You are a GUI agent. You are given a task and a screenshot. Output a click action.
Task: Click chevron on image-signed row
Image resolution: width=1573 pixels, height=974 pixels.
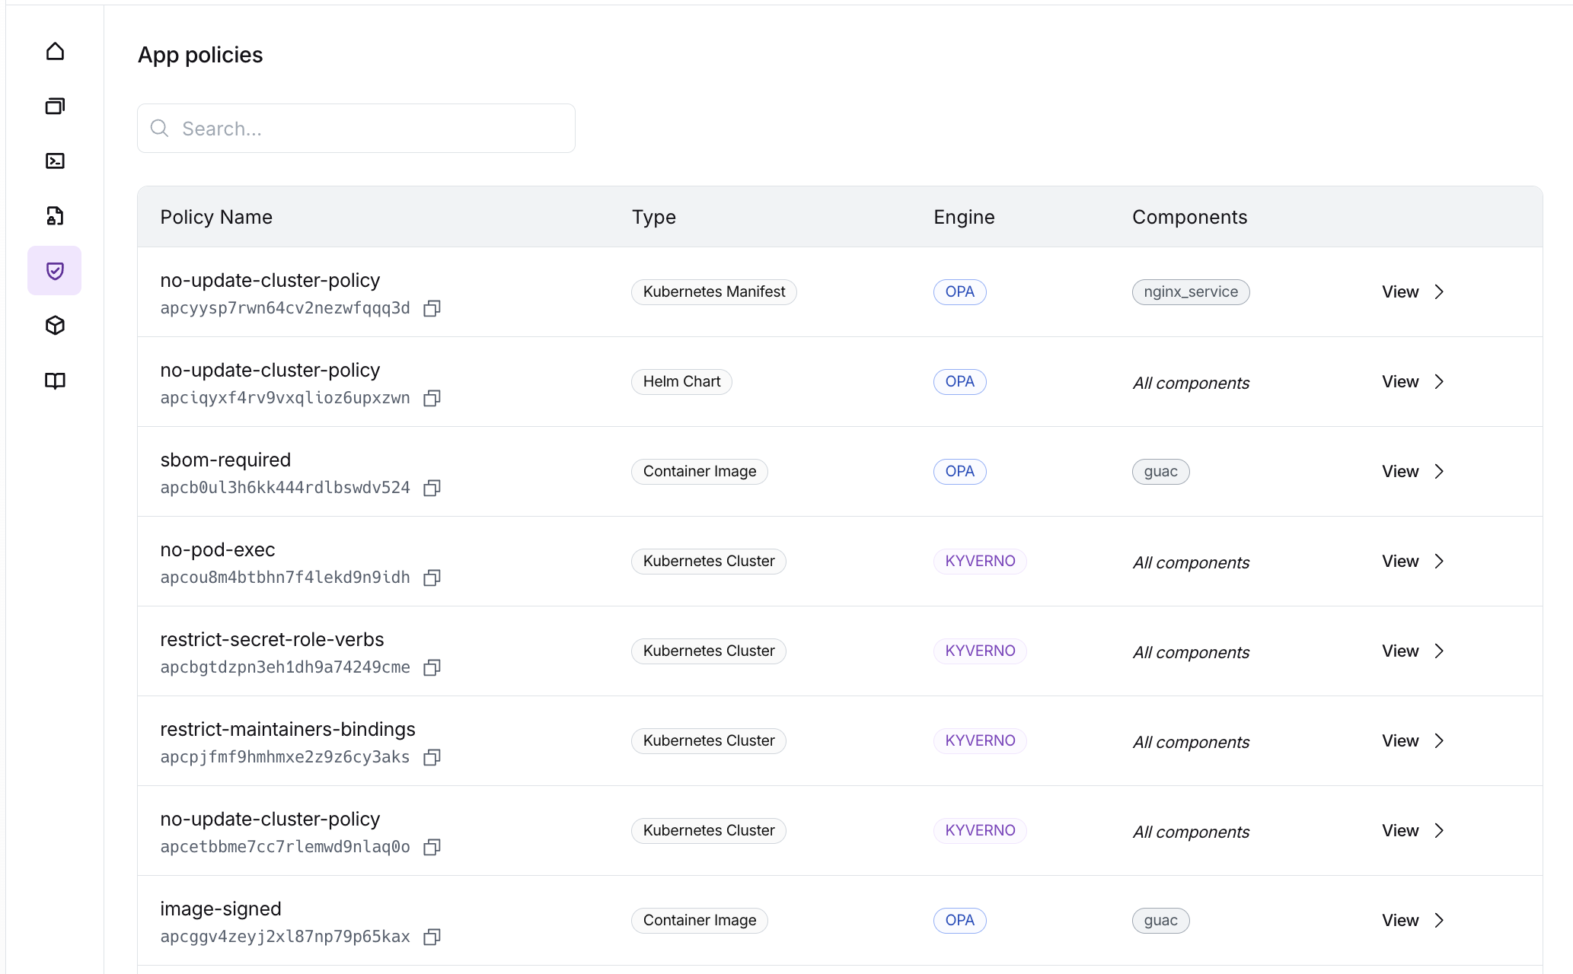click(1439, 921)
